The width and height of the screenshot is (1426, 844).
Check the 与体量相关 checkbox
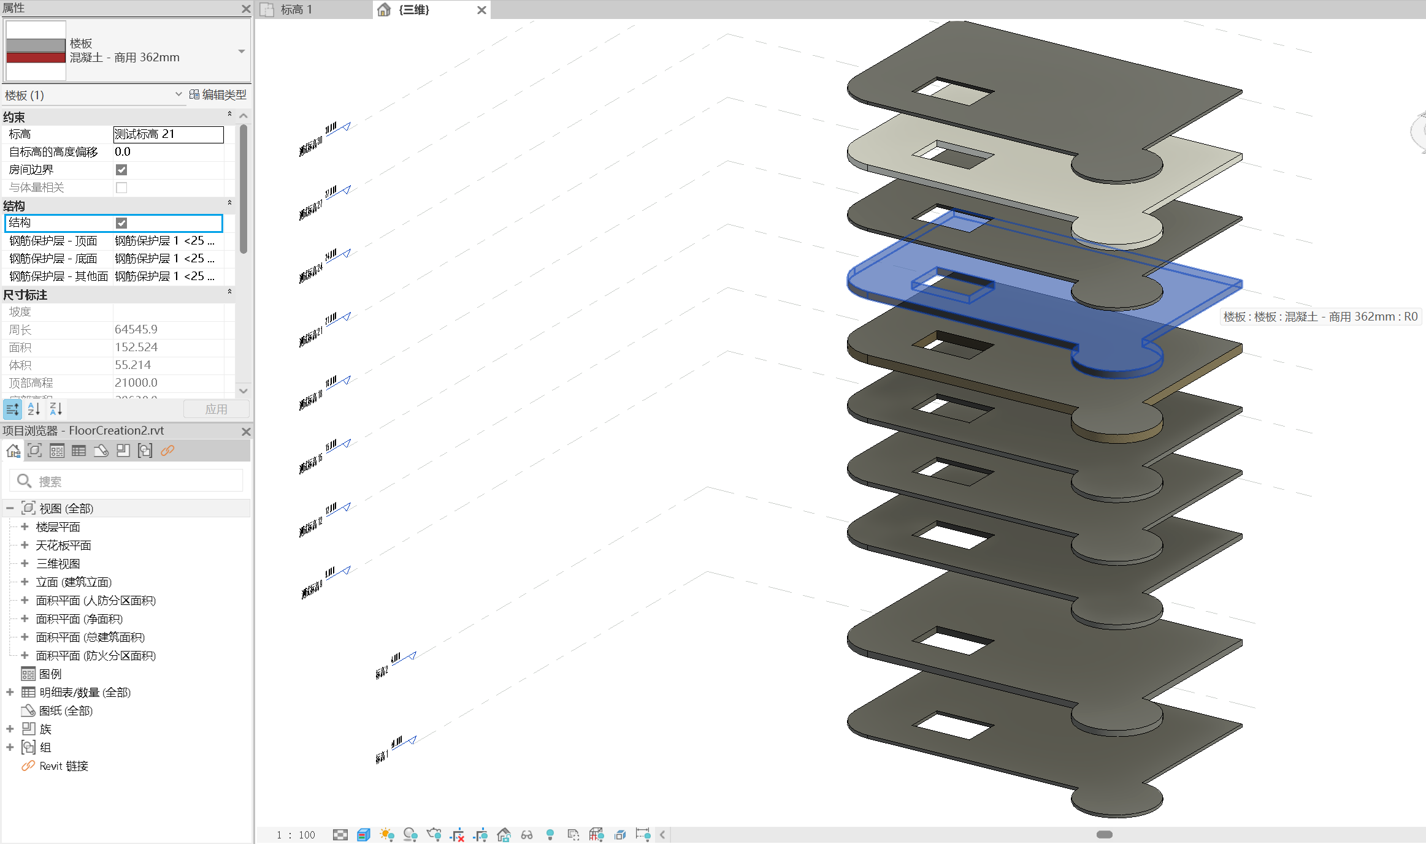coord(121,188)
